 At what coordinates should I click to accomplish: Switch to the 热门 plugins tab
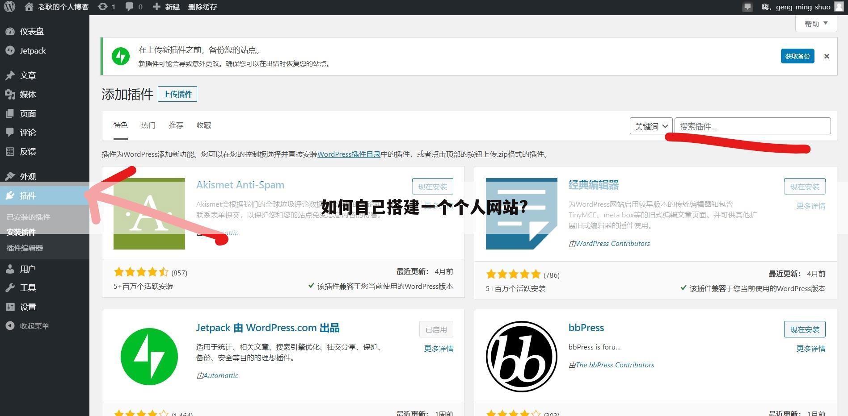148,125
